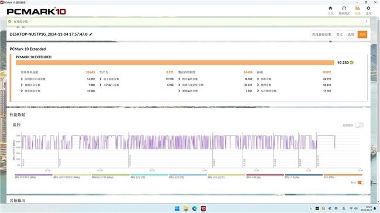Open the Home tab house icon
The width and height of the screenshot is (380, 213).
[x=330, y=11]
